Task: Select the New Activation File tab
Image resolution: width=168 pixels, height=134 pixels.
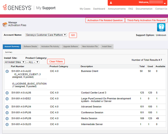Action: (90, 47)
